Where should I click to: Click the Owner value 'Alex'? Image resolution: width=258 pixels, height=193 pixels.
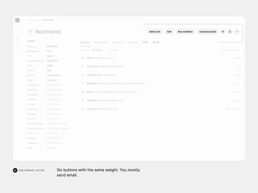point(49,70)
